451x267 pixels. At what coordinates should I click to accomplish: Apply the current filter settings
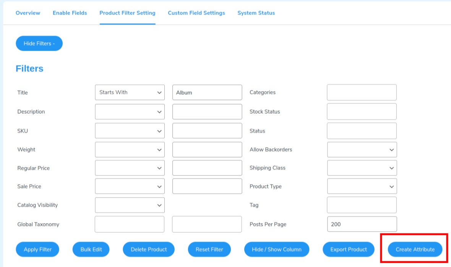click(x=37, y=249)
